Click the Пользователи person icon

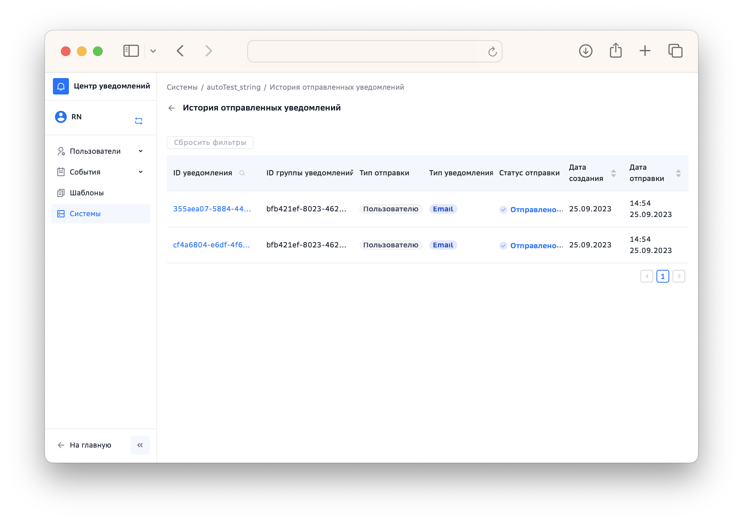[61, 151]
